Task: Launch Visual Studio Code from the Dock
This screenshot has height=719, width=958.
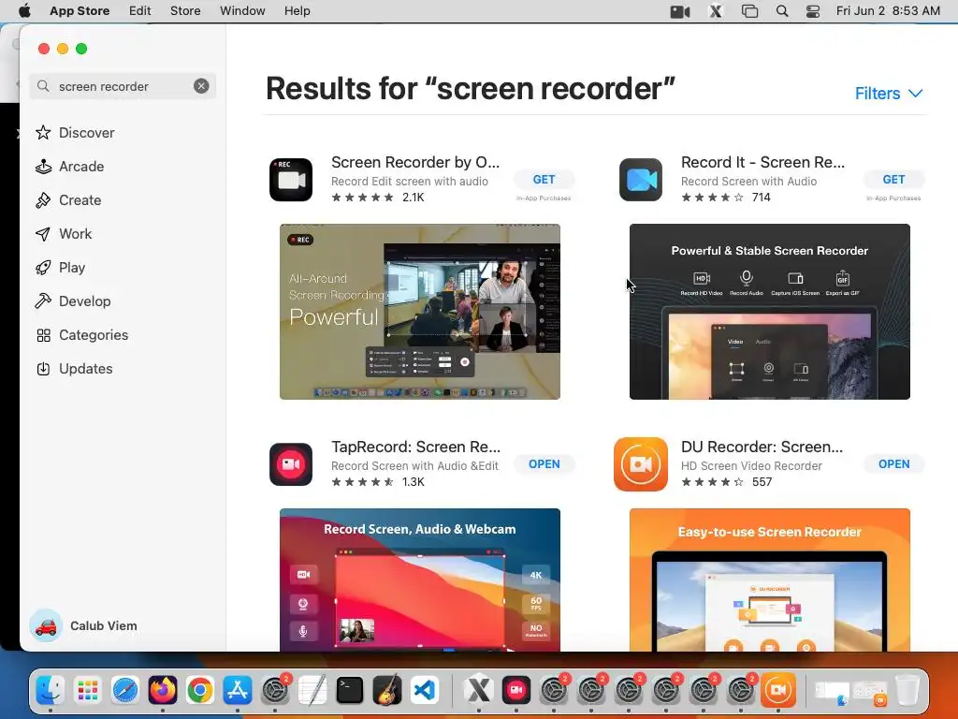Action: [x=425, y=690]
